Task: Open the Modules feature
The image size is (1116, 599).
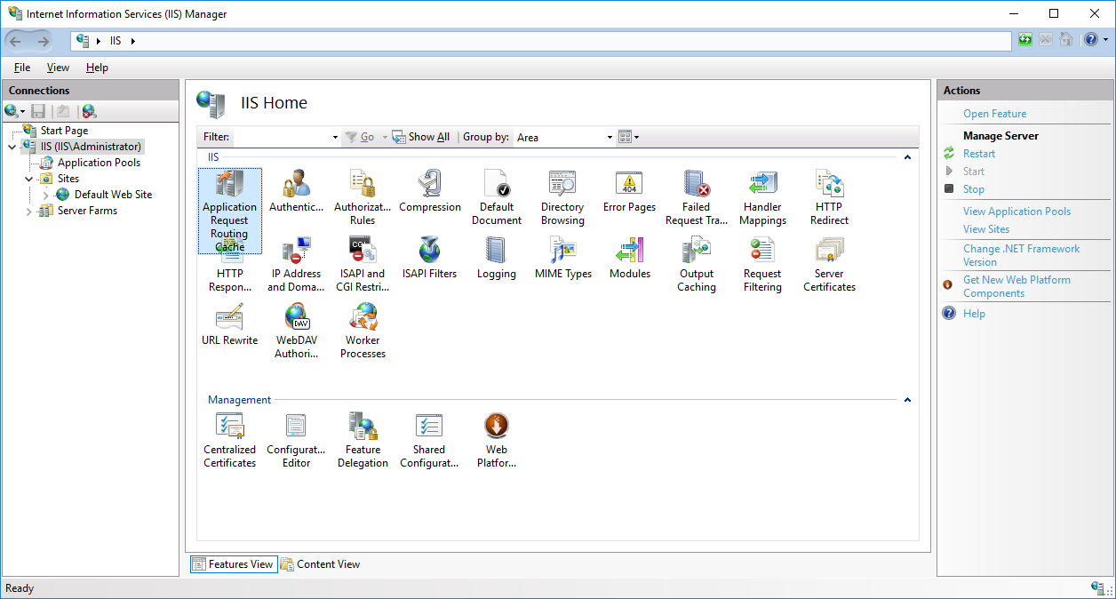Action: (630, 259)
